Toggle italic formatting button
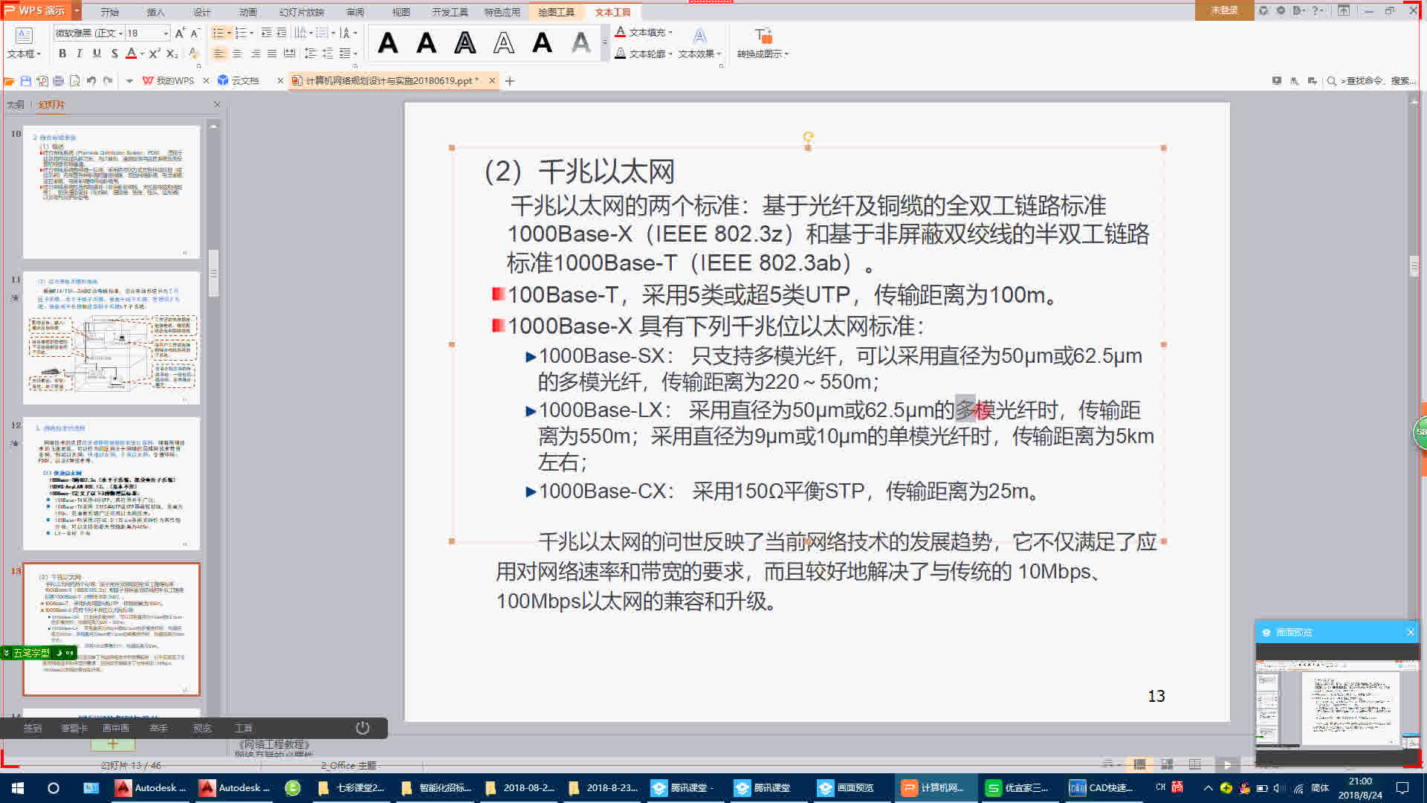Viewport: 1427px width, 803px height. pos(80,54)
